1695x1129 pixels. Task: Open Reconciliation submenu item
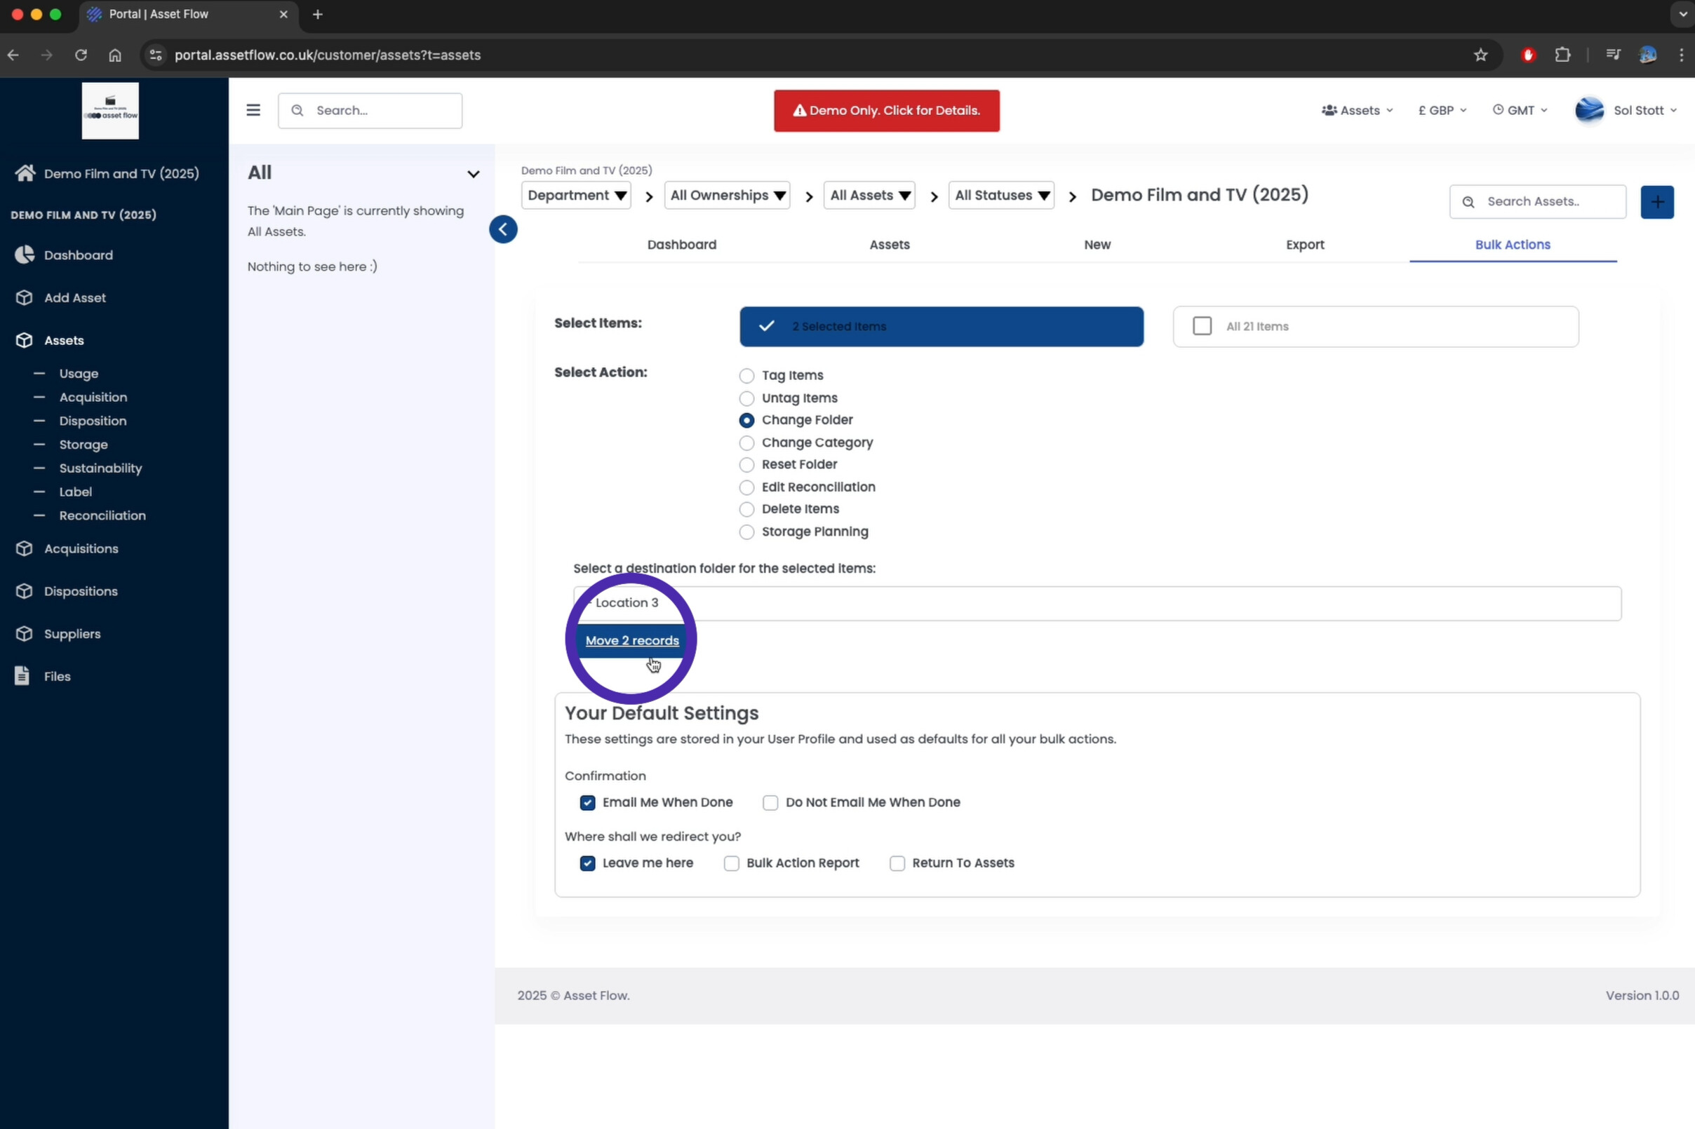[x=102, y=515]
